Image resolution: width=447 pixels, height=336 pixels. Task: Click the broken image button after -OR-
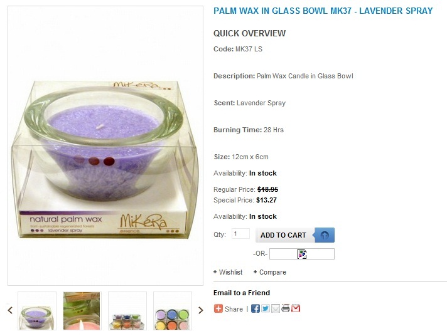point(302,254)
